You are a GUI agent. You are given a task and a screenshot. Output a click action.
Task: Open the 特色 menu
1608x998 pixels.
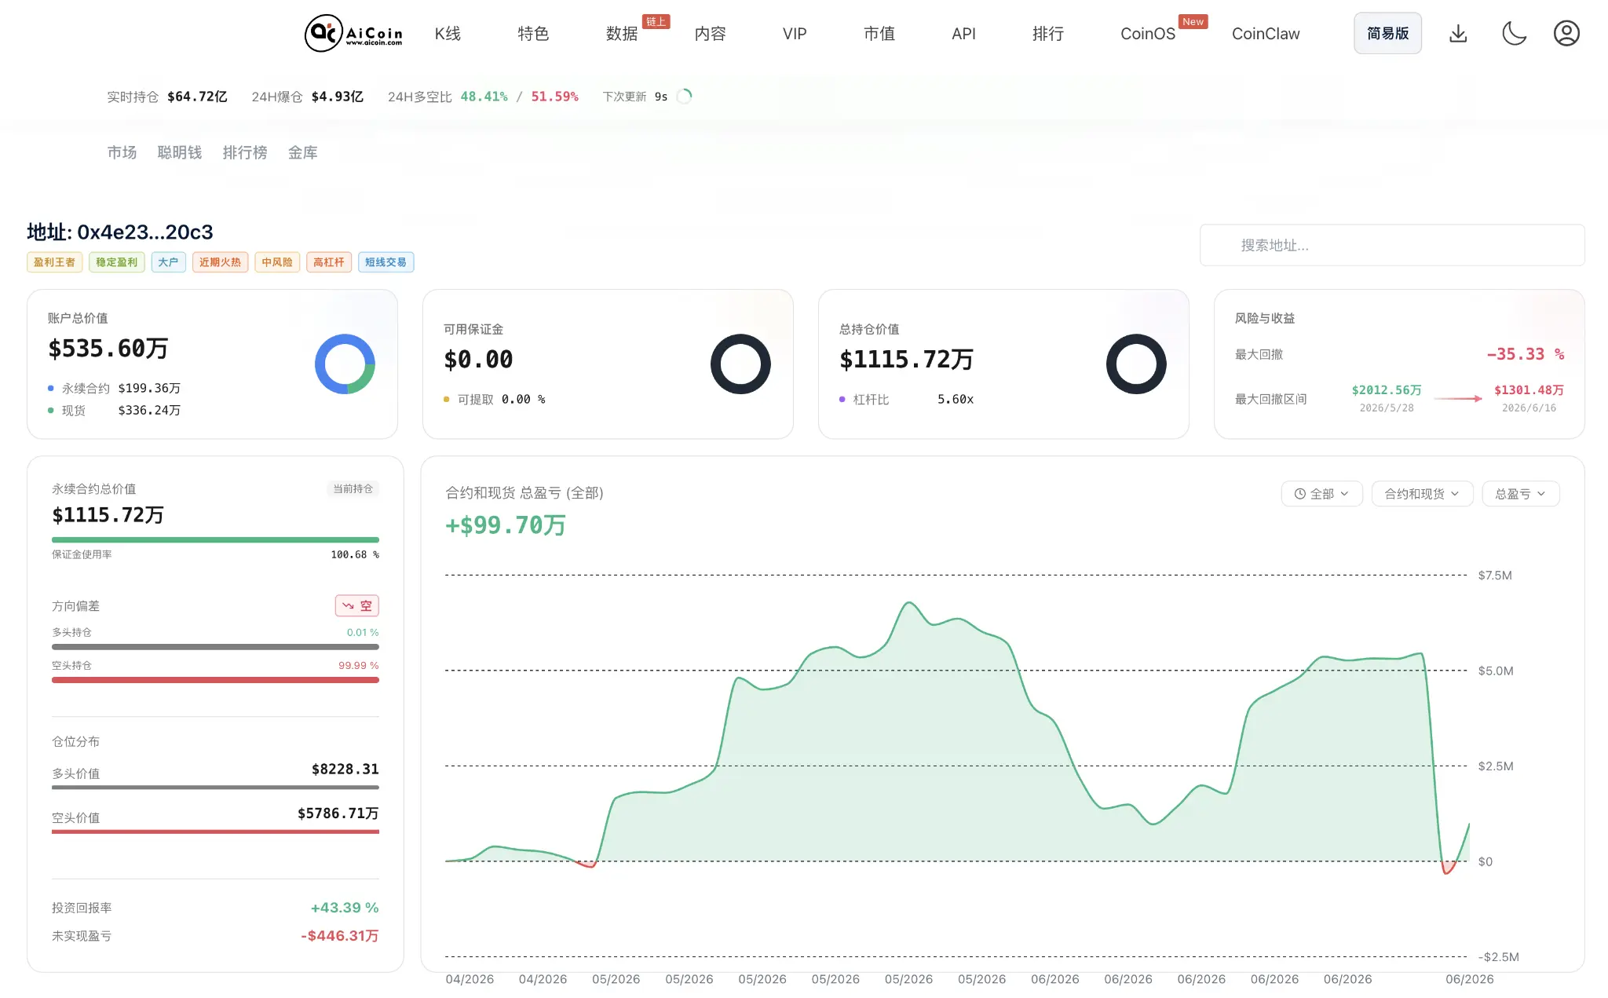(x=533, y=34)
